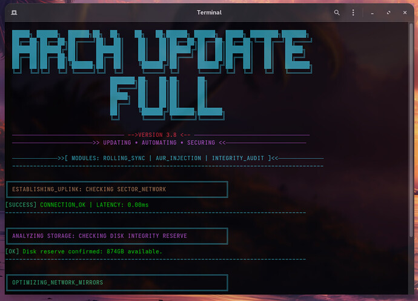Click the Terminal title text
The width and height of the screenshot is (418, 301).
coord(209,13)
